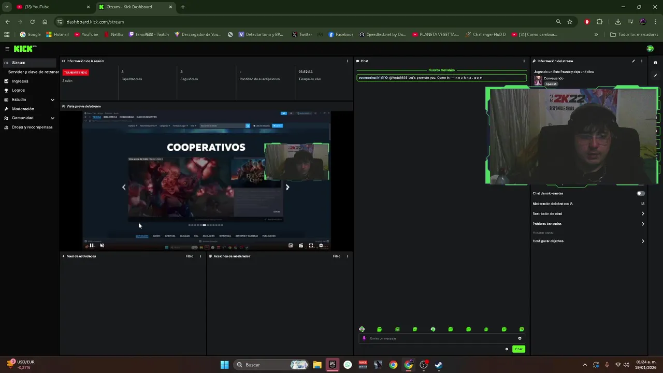Open Servidor y clave de retransmisión
Image resolution: width=663 pixels, height=373 pixels.
coord(33,72)
